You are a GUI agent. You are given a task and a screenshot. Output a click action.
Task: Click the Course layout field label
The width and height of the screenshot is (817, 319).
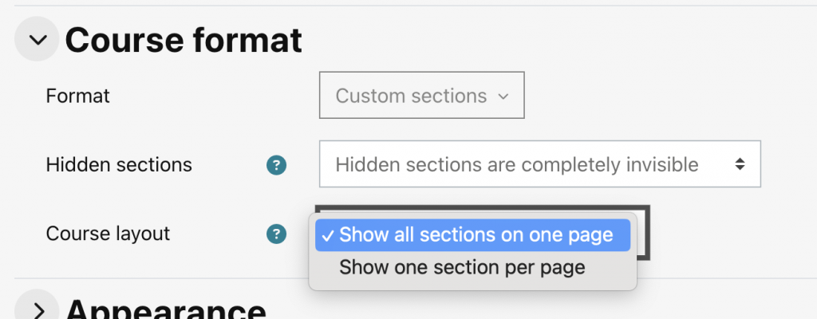(108, 234)
